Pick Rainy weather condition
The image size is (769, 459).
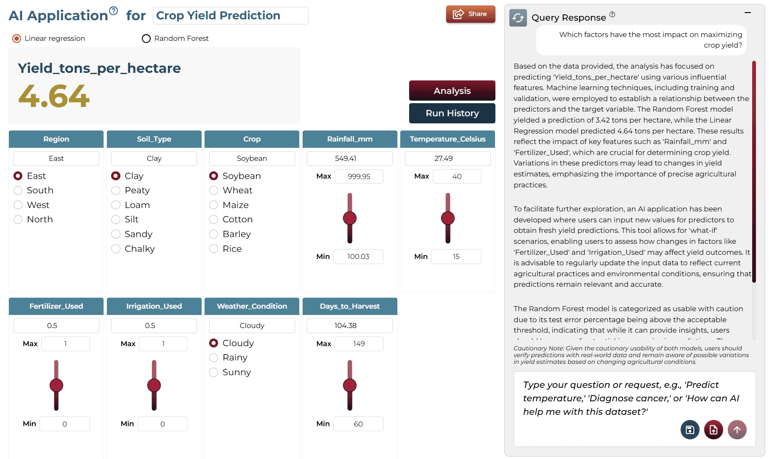[229, 358]
